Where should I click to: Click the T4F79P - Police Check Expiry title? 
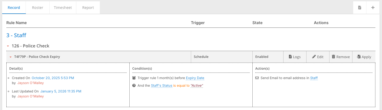point(37,57)
